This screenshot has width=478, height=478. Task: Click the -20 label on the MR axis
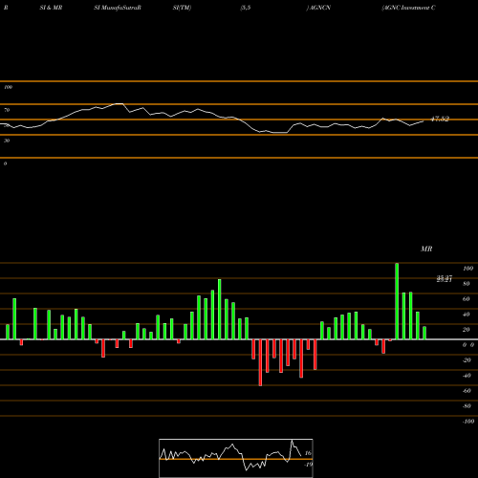[467, 360]
